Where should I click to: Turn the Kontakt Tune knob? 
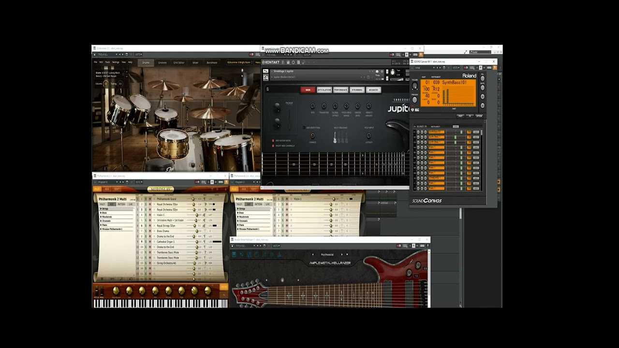(393, 73)
